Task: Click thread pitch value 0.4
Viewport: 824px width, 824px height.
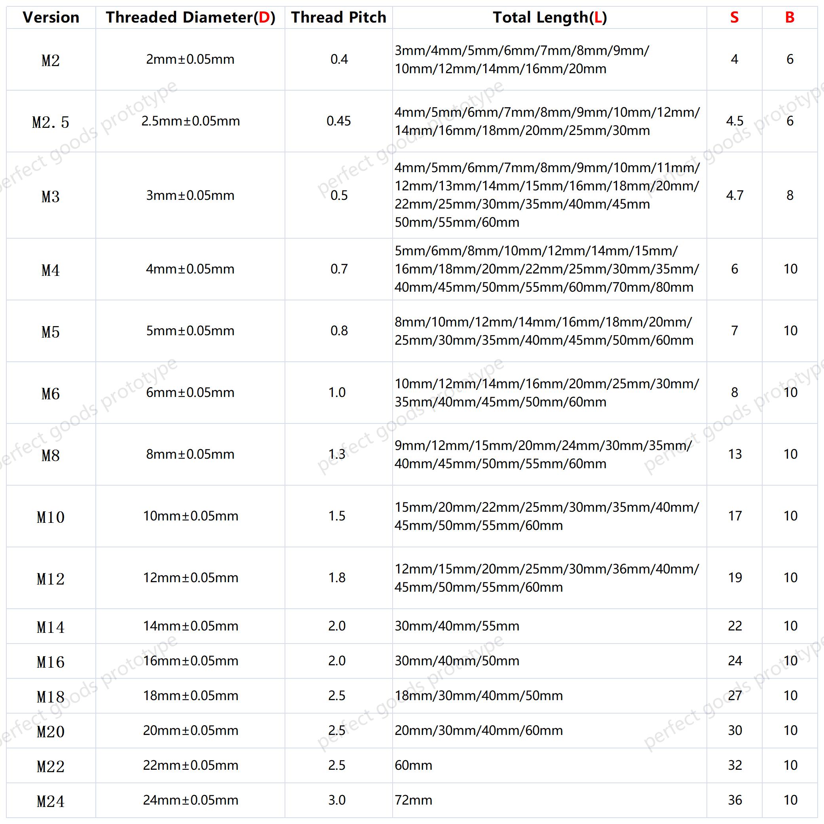Action: pos(339,59)
